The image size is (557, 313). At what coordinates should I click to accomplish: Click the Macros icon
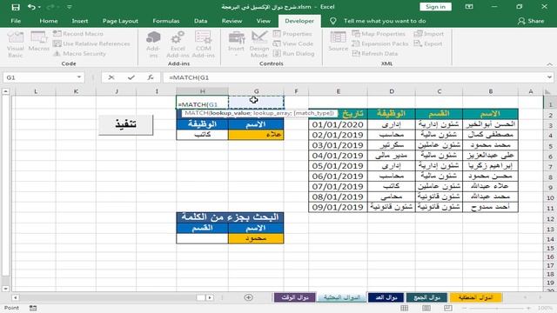coord(38,42)
